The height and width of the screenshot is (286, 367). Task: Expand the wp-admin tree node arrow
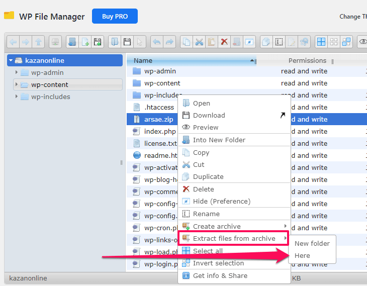17,72
